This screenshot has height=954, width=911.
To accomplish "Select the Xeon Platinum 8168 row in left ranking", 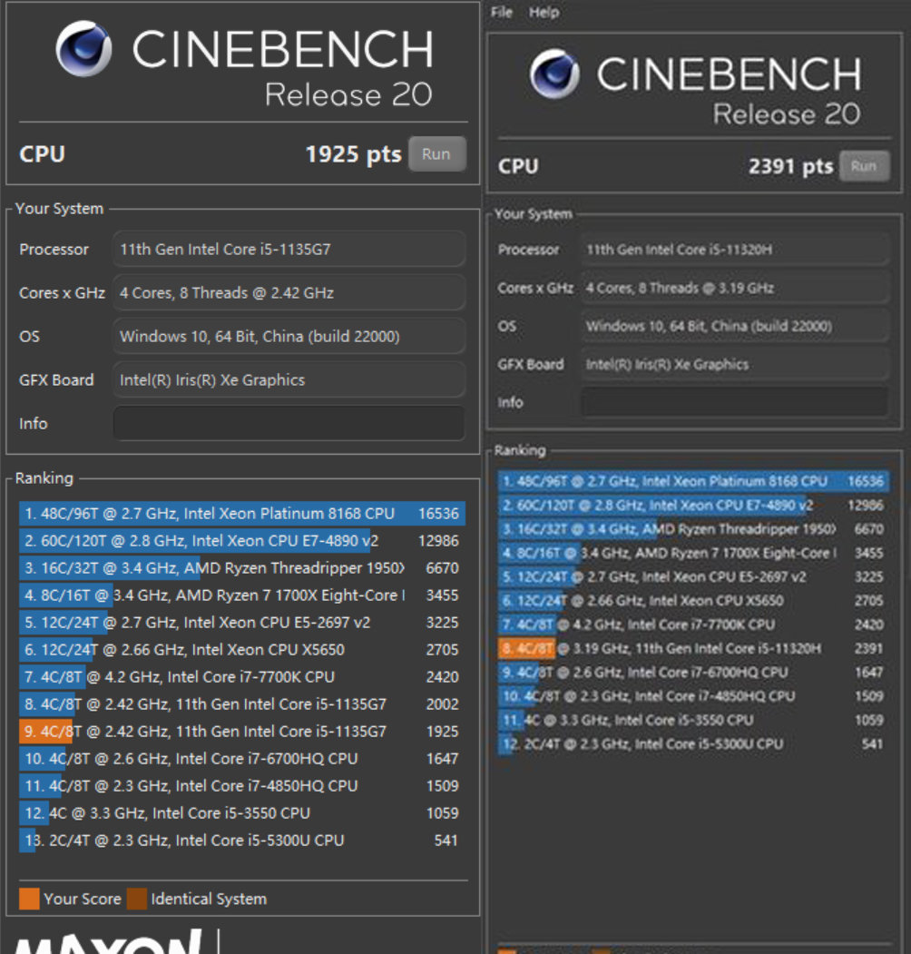I will click(241, 514).
